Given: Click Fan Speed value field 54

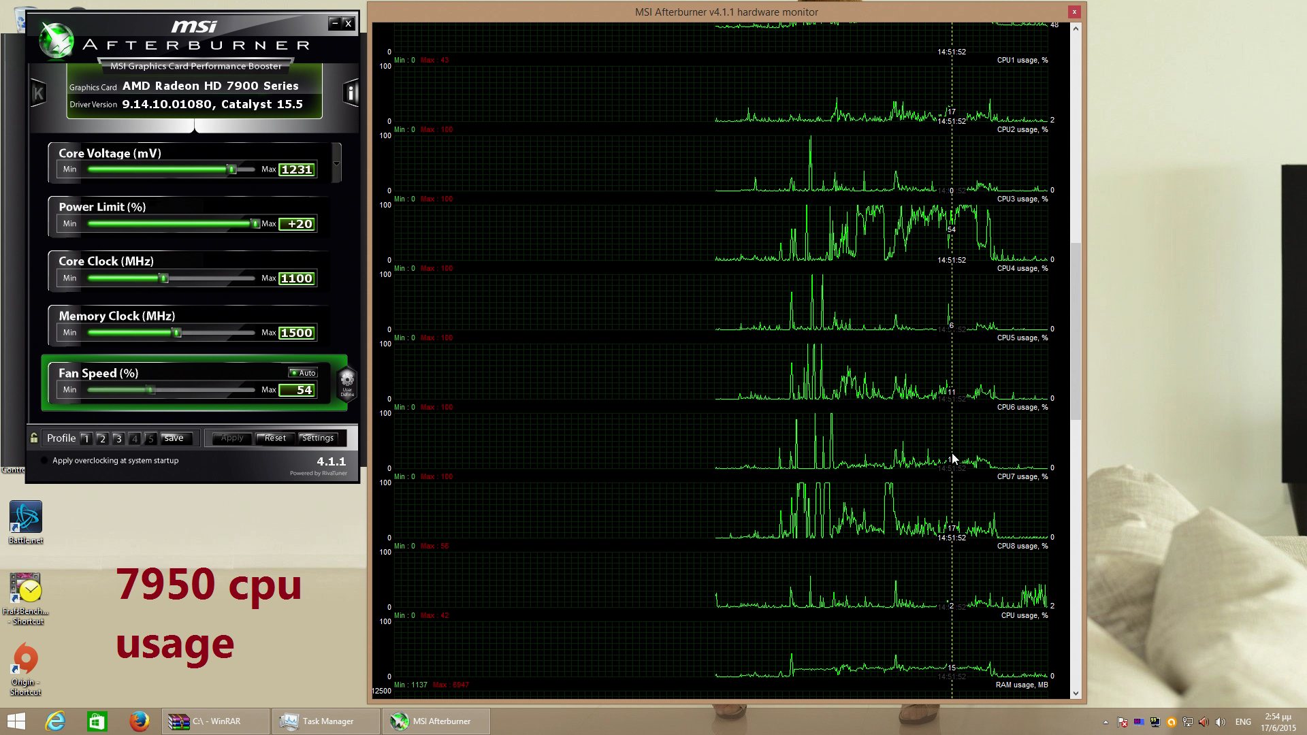Looking at the screenshot, I should coord(297,390).
